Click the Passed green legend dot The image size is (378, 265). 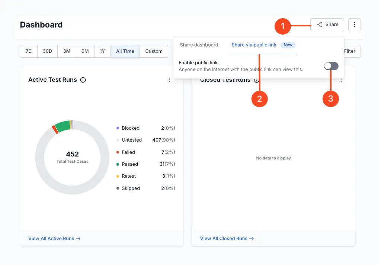point(118,164)
